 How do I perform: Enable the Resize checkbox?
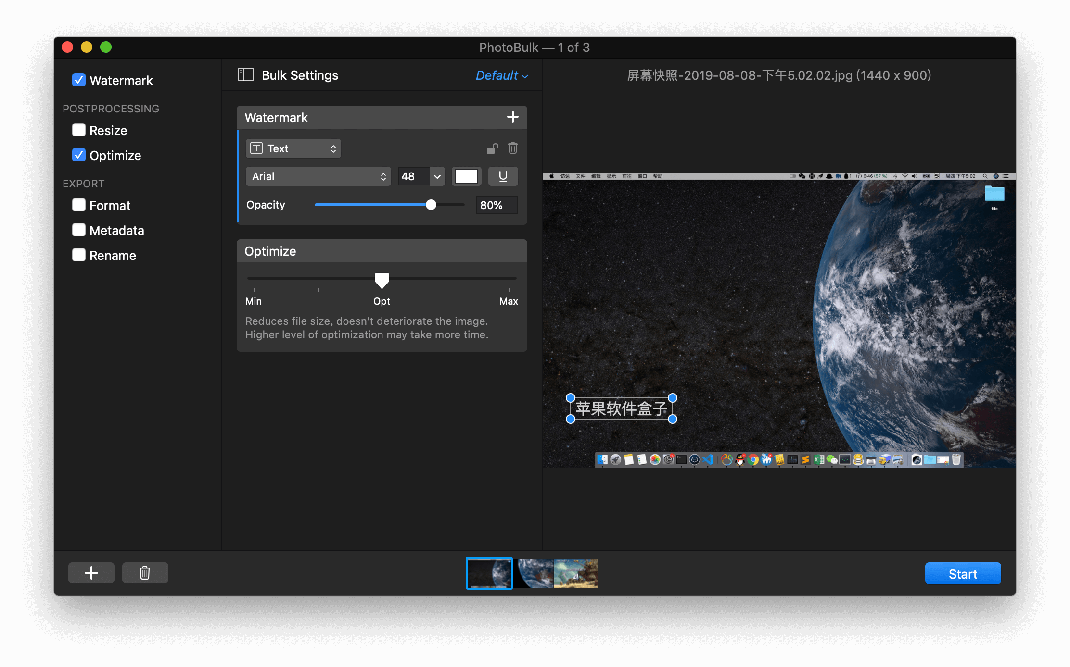coord(78,130)
